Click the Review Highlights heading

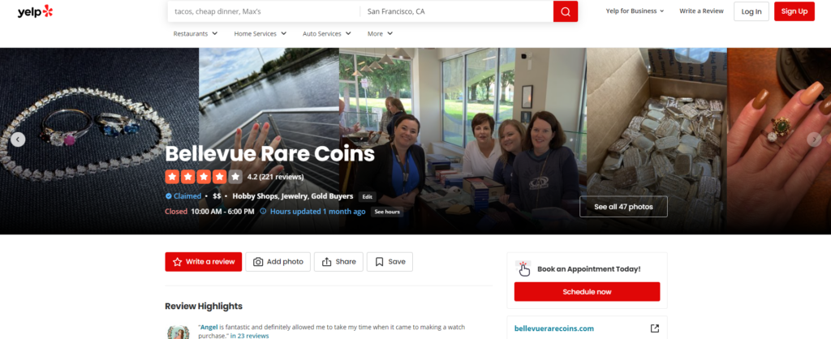204,307
